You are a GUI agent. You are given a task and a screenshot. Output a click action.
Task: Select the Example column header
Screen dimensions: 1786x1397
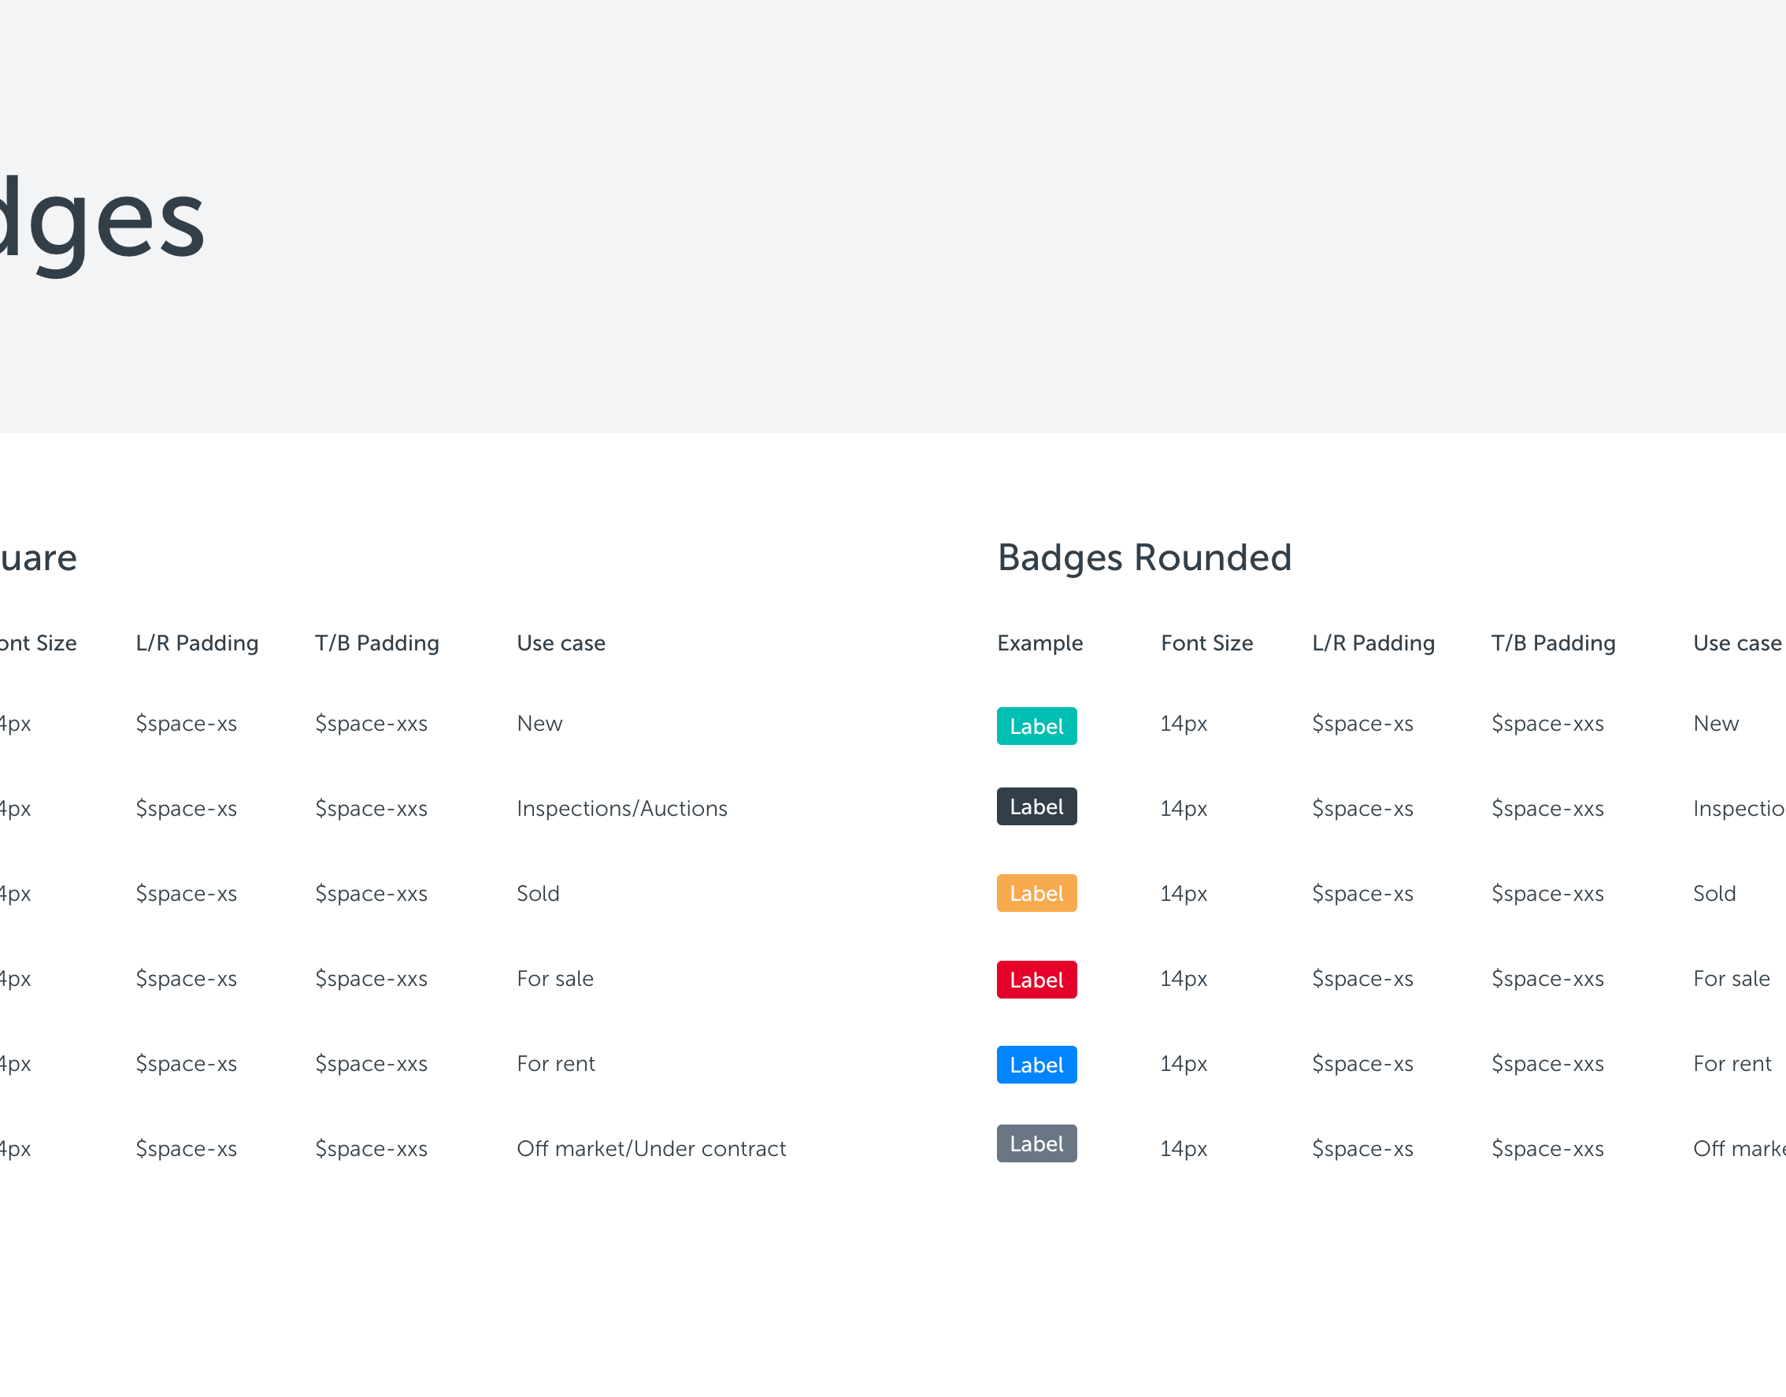point(1039,643)
